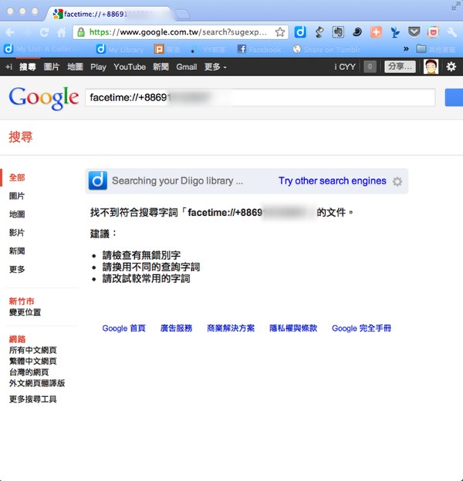Screen dimensions: 463x481
Task: Bookmark this page with the star icon
Action: (x=279, y=32)
